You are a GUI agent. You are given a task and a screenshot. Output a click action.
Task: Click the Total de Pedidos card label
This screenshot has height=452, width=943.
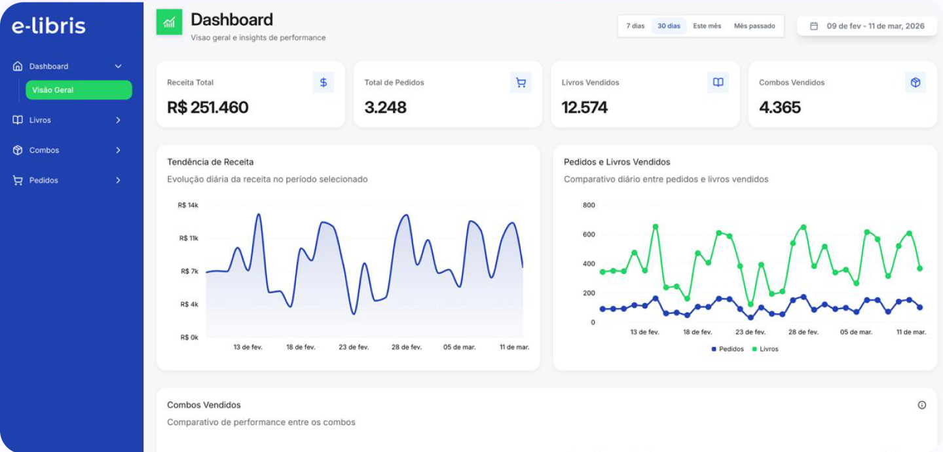[x=394, y=83]
